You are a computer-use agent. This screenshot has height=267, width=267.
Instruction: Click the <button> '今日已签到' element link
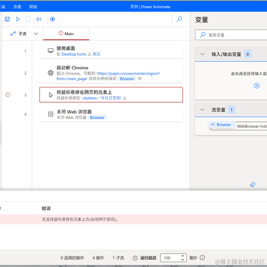pyautogui.click(x=102, y=98)
